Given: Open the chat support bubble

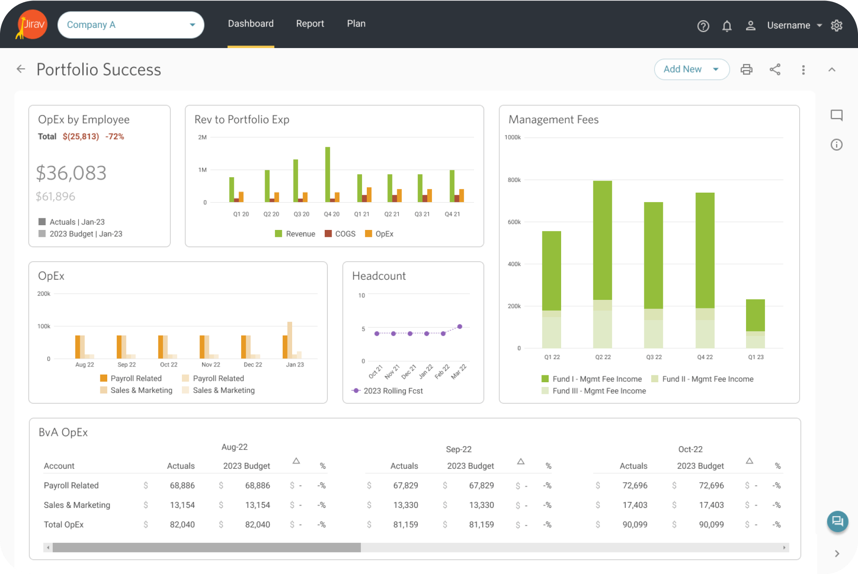Looking at the screenshot, I should [x=837, y=521].
